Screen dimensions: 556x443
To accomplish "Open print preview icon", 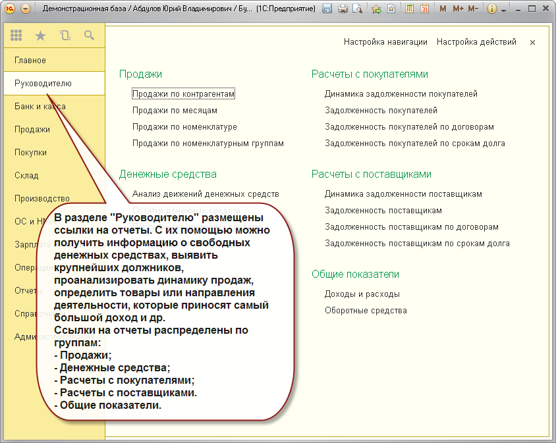I will (357, 9).
